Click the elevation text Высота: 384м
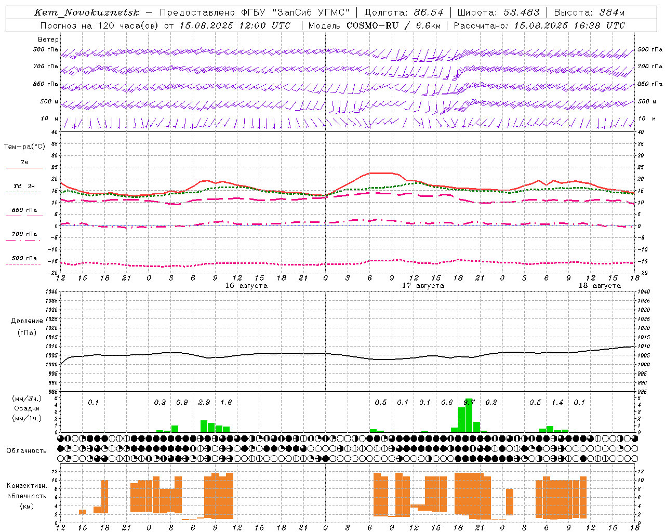 pos(589,12)
